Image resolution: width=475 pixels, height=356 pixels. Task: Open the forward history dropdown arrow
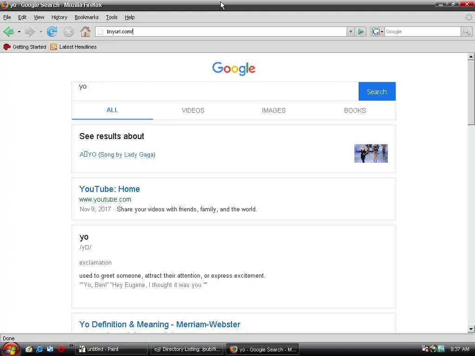(41, 32)
